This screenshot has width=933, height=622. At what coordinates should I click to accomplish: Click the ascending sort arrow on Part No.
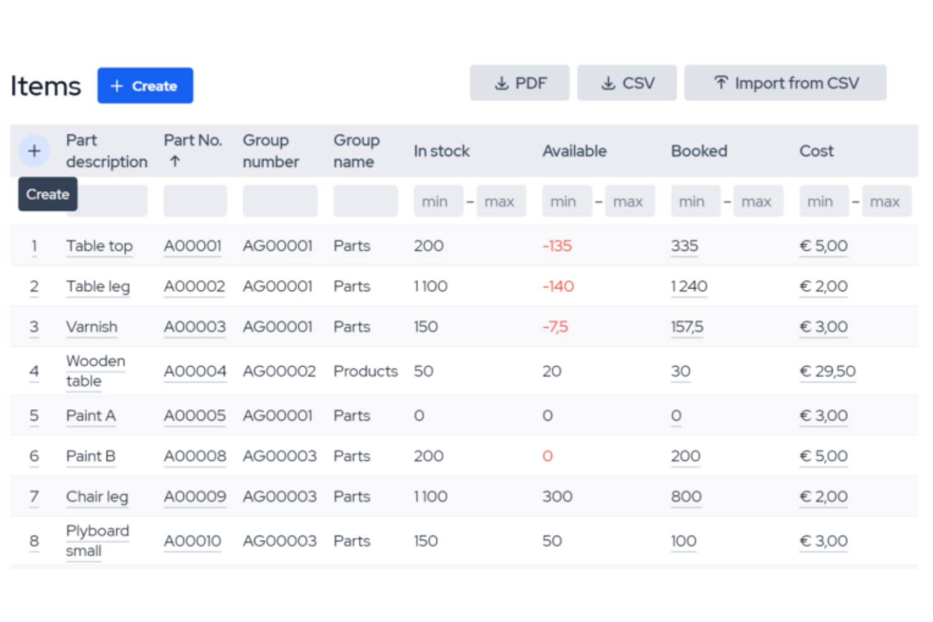coord(175,161)
